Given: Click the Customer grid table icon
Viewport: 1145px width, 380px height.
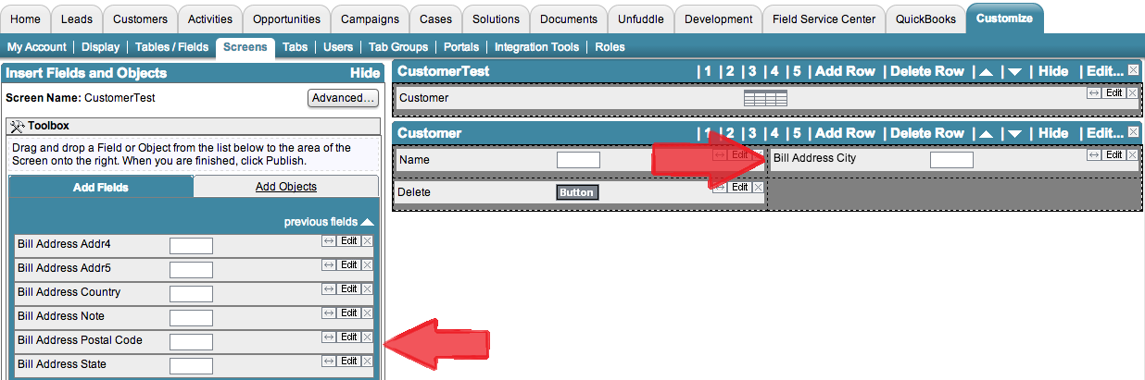Looking at the screenshot, I should [765, 98].
